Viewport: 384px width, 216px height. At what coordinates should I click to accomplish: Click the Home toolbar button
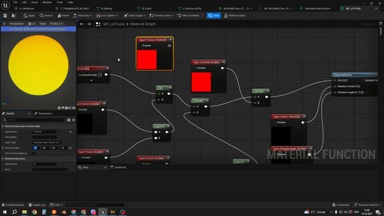(x=63, y=16)
